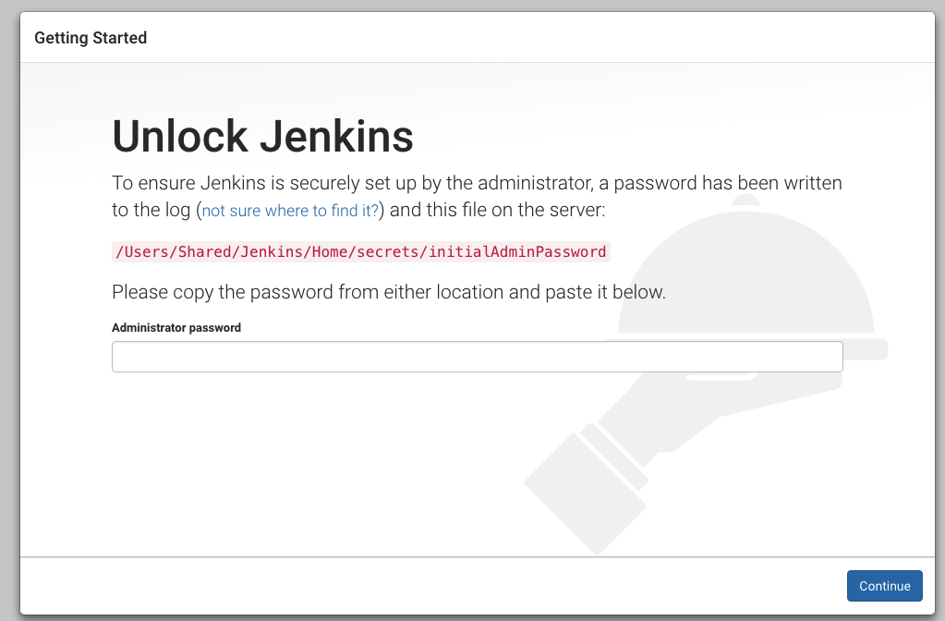Focus the Administrator password field
Screen dimensions: 945x621
coord(477,357)
